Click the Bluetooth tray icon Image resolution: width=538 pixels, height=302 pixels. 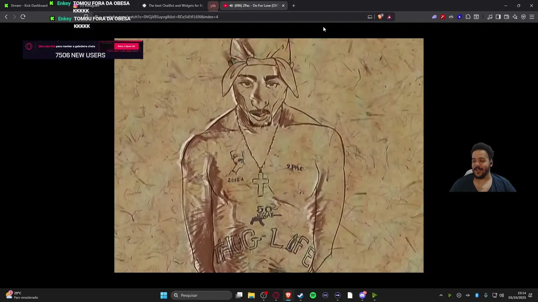[477, 295]
